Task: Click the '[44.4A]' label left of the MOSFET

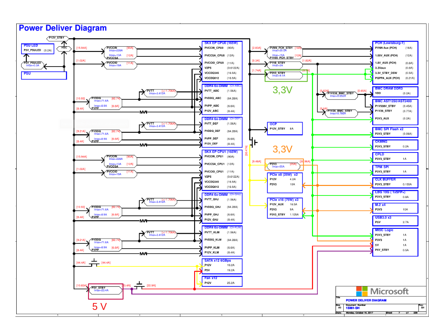Action: pyautogui.click(x=81, y=263)
